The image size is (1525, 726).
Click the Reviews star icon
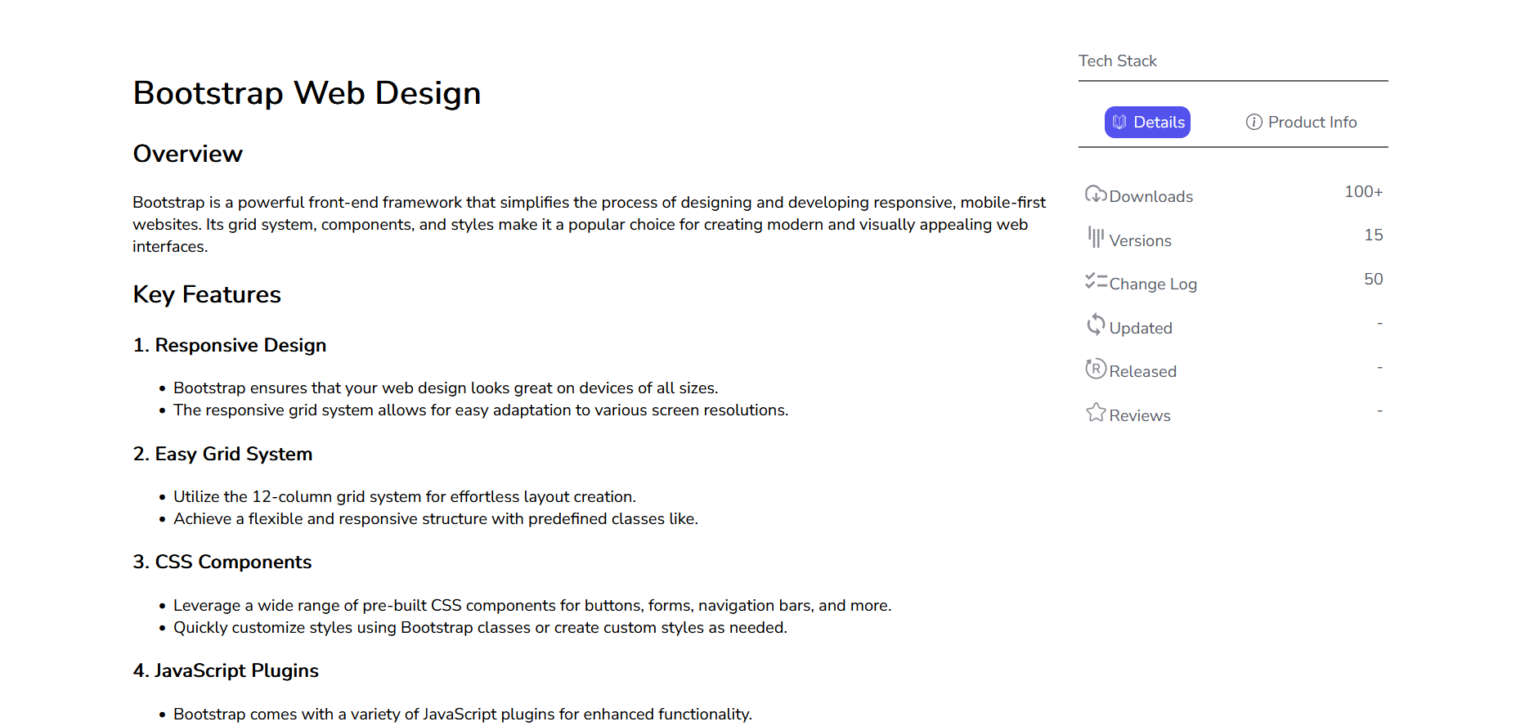coord(1095,413)
